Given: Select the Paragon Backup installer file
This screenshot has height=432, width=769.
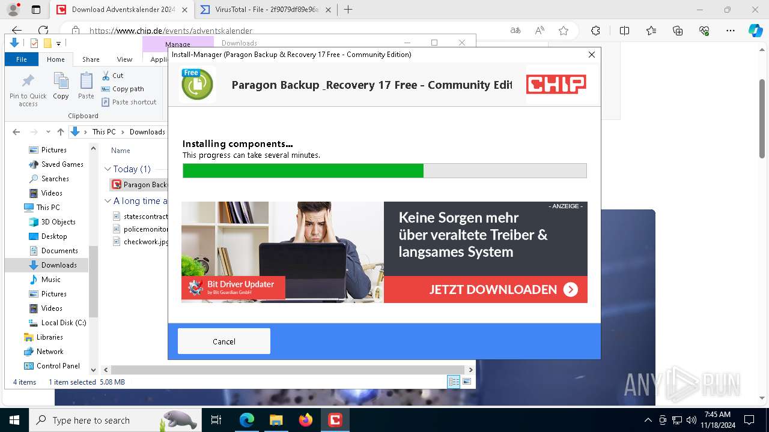Looking at the screenshot, I should point(139,185).
